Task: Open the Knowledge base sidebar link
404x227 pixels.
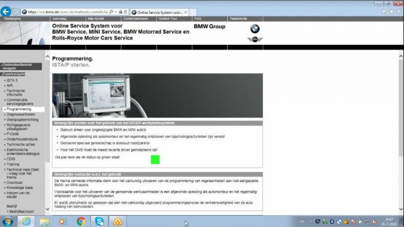Action: click(x=20, y=188)
